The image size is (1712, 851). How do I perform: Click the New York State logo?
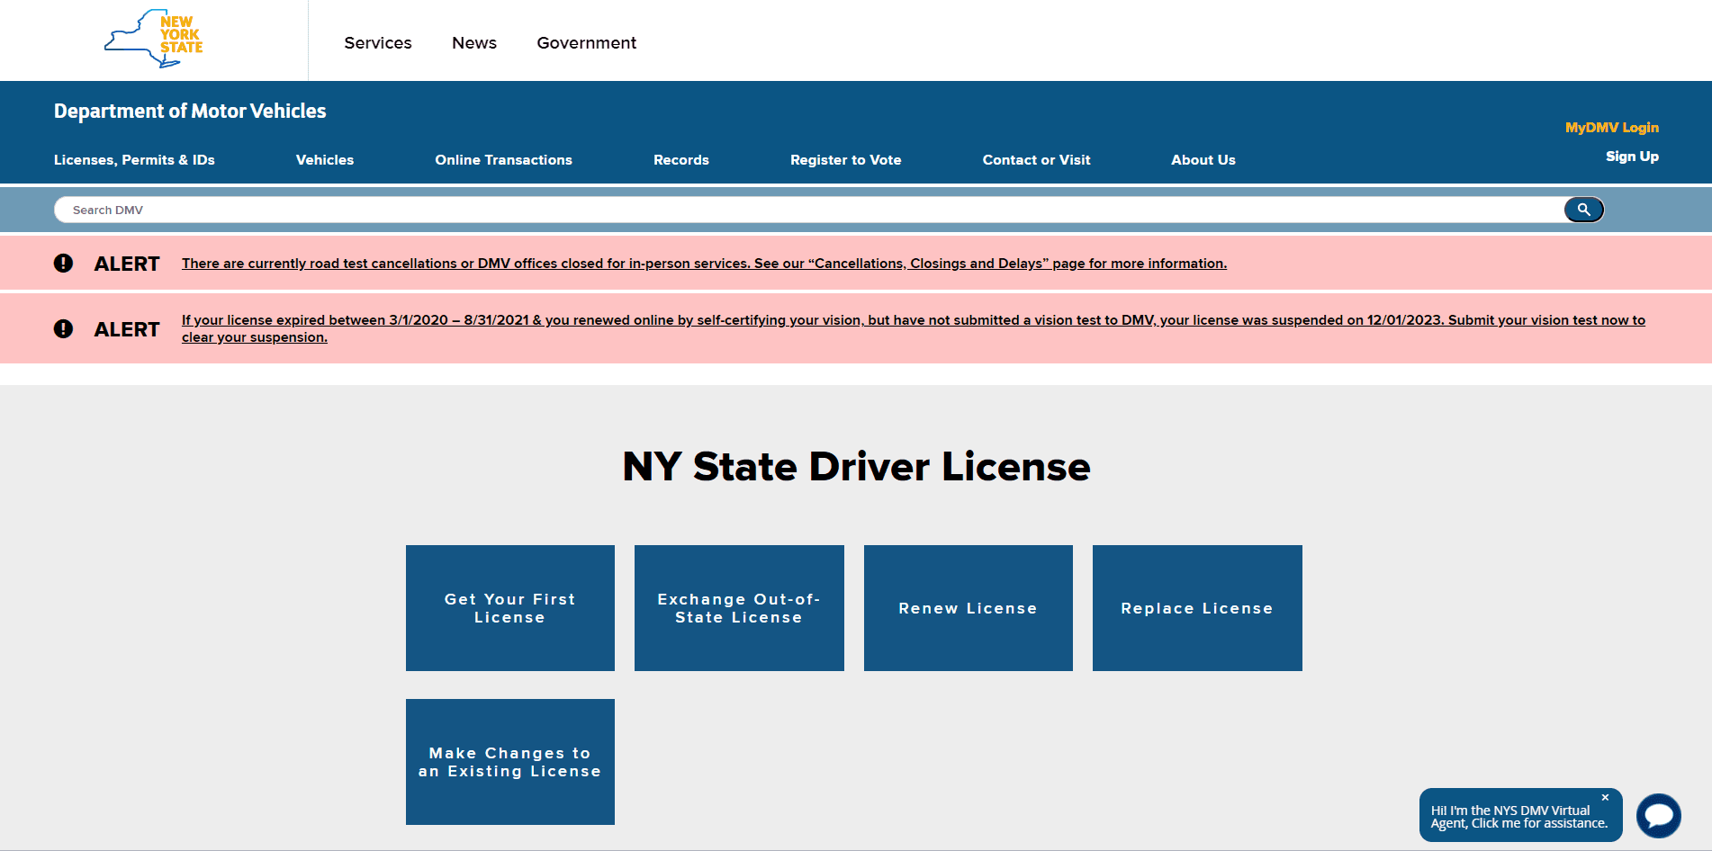[x=154, y=39]
